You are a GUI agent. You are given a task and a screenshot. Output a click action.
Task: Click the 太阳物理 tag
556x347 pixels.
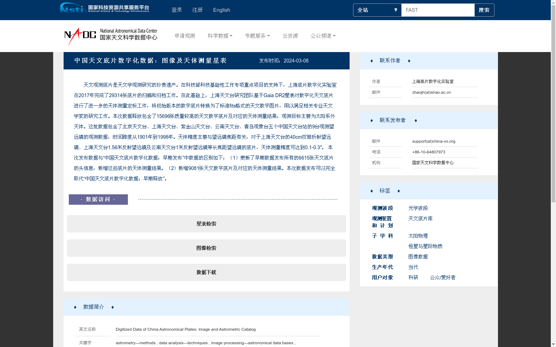(418, 236)
